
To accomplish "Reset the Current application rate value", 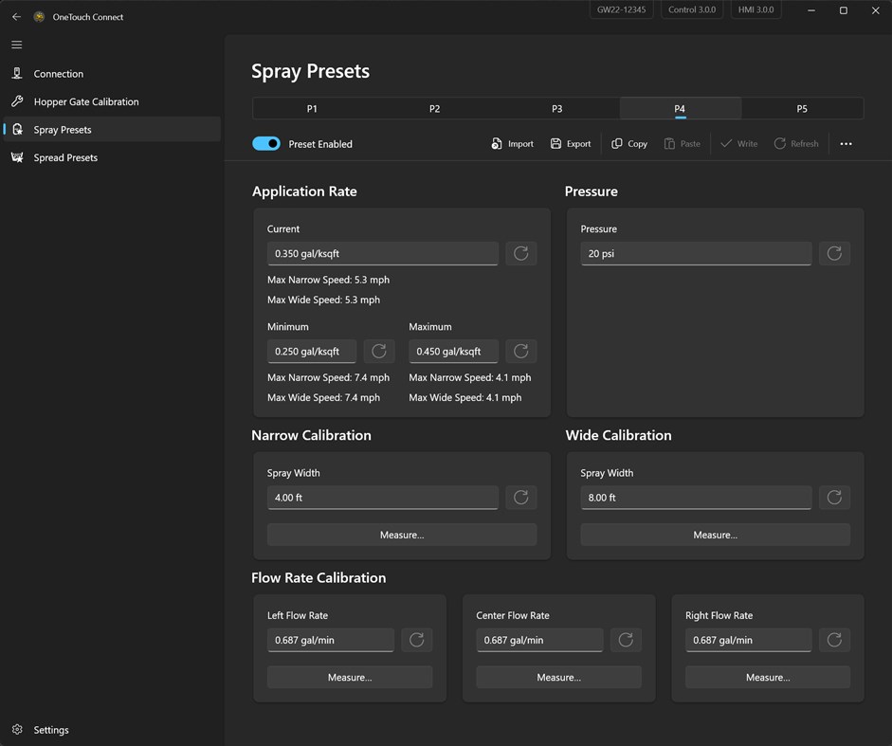I will (520, 253).
